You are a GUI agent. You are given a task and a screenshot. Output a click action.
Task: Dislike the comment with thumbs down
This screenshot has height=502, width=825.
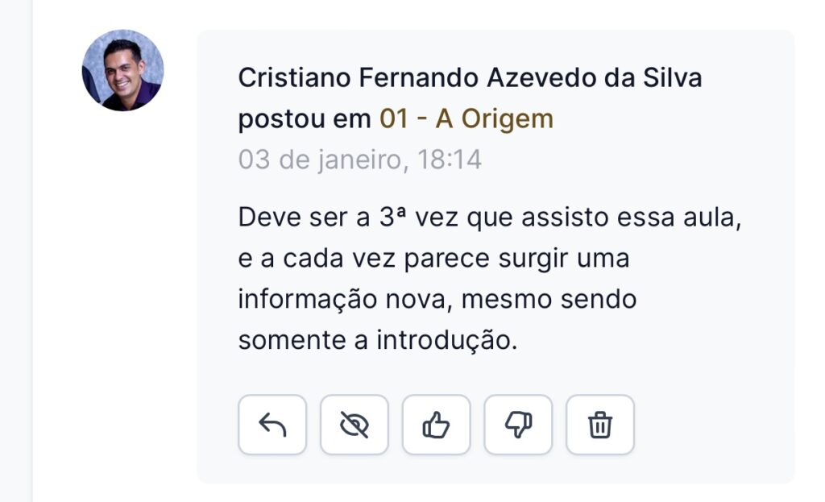tap(518, 425)
